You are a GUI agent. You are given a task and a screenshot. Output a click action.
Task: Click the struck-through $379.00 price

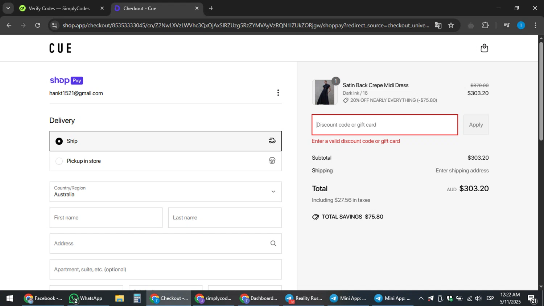pos(479,85)
